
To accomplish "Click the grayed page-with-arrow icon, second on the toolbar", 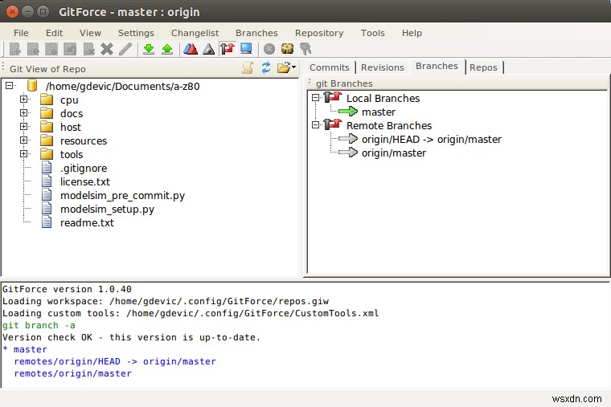I will (x=33, y=49).
